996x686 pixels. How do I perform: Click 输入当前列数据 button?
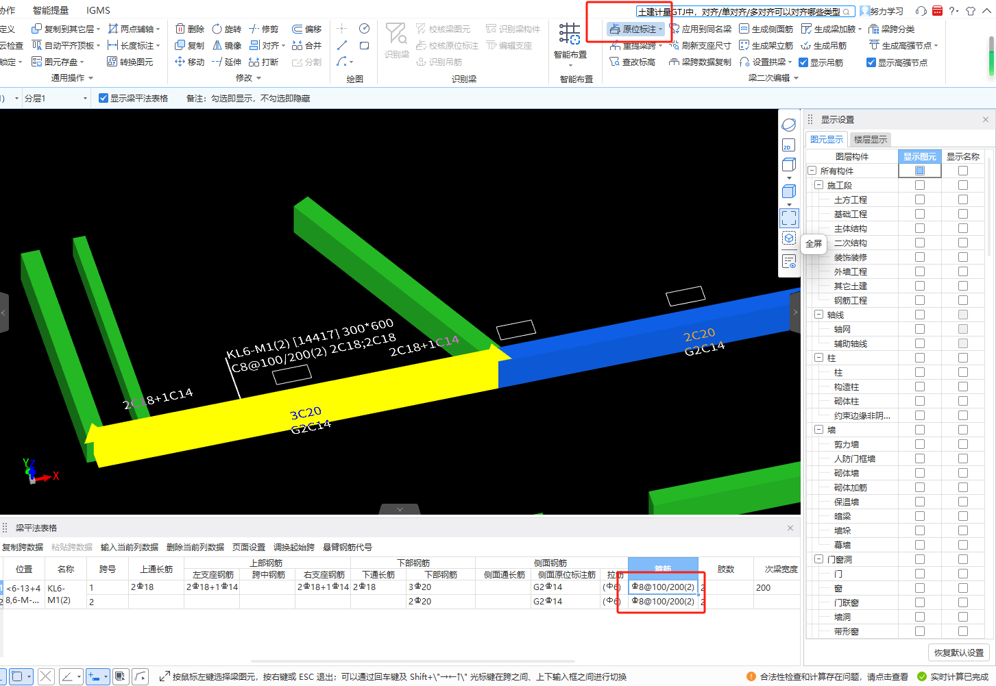pos(130,547)
